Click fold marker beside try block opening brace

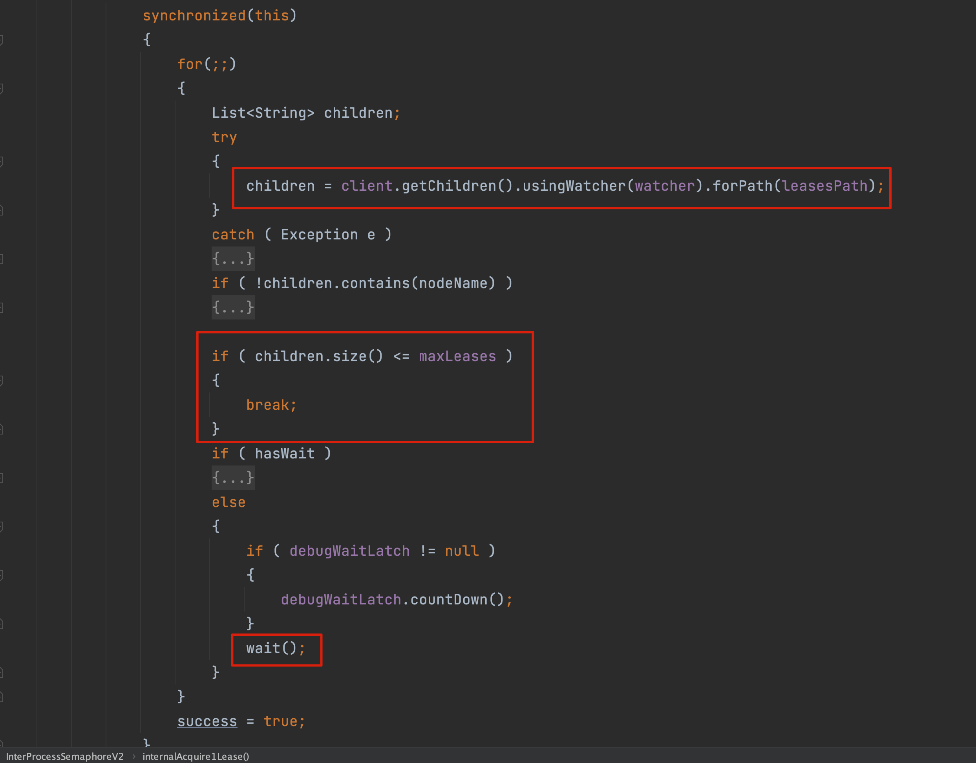tap(1, 161)
